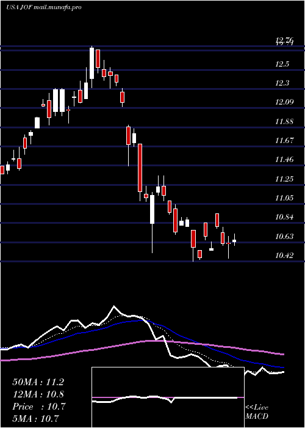
Task: Click the 'USA JOF mail.munafa.pro' title text
Action: (x=44, y=7)
